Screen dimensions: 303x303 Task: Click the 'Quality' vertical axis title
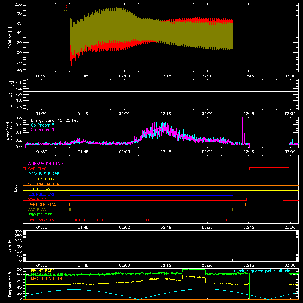(x=10, y=246)
